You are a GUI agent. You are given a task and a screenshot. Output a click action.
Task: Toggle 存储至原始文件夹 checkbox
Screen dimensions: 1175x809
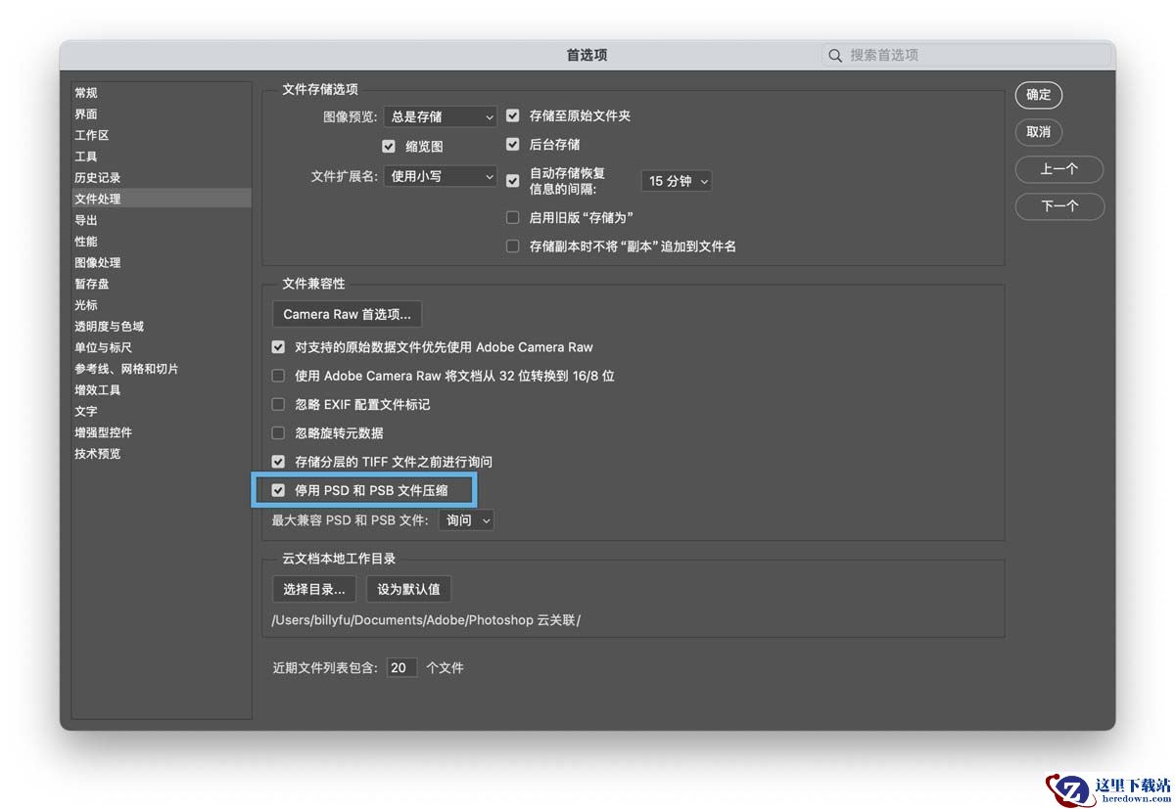(512, 115)
